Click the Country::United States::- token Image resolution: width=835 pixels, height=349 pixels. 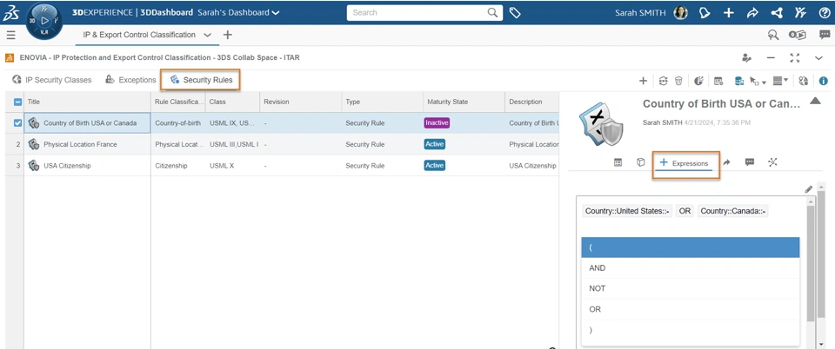click(627, 212)
